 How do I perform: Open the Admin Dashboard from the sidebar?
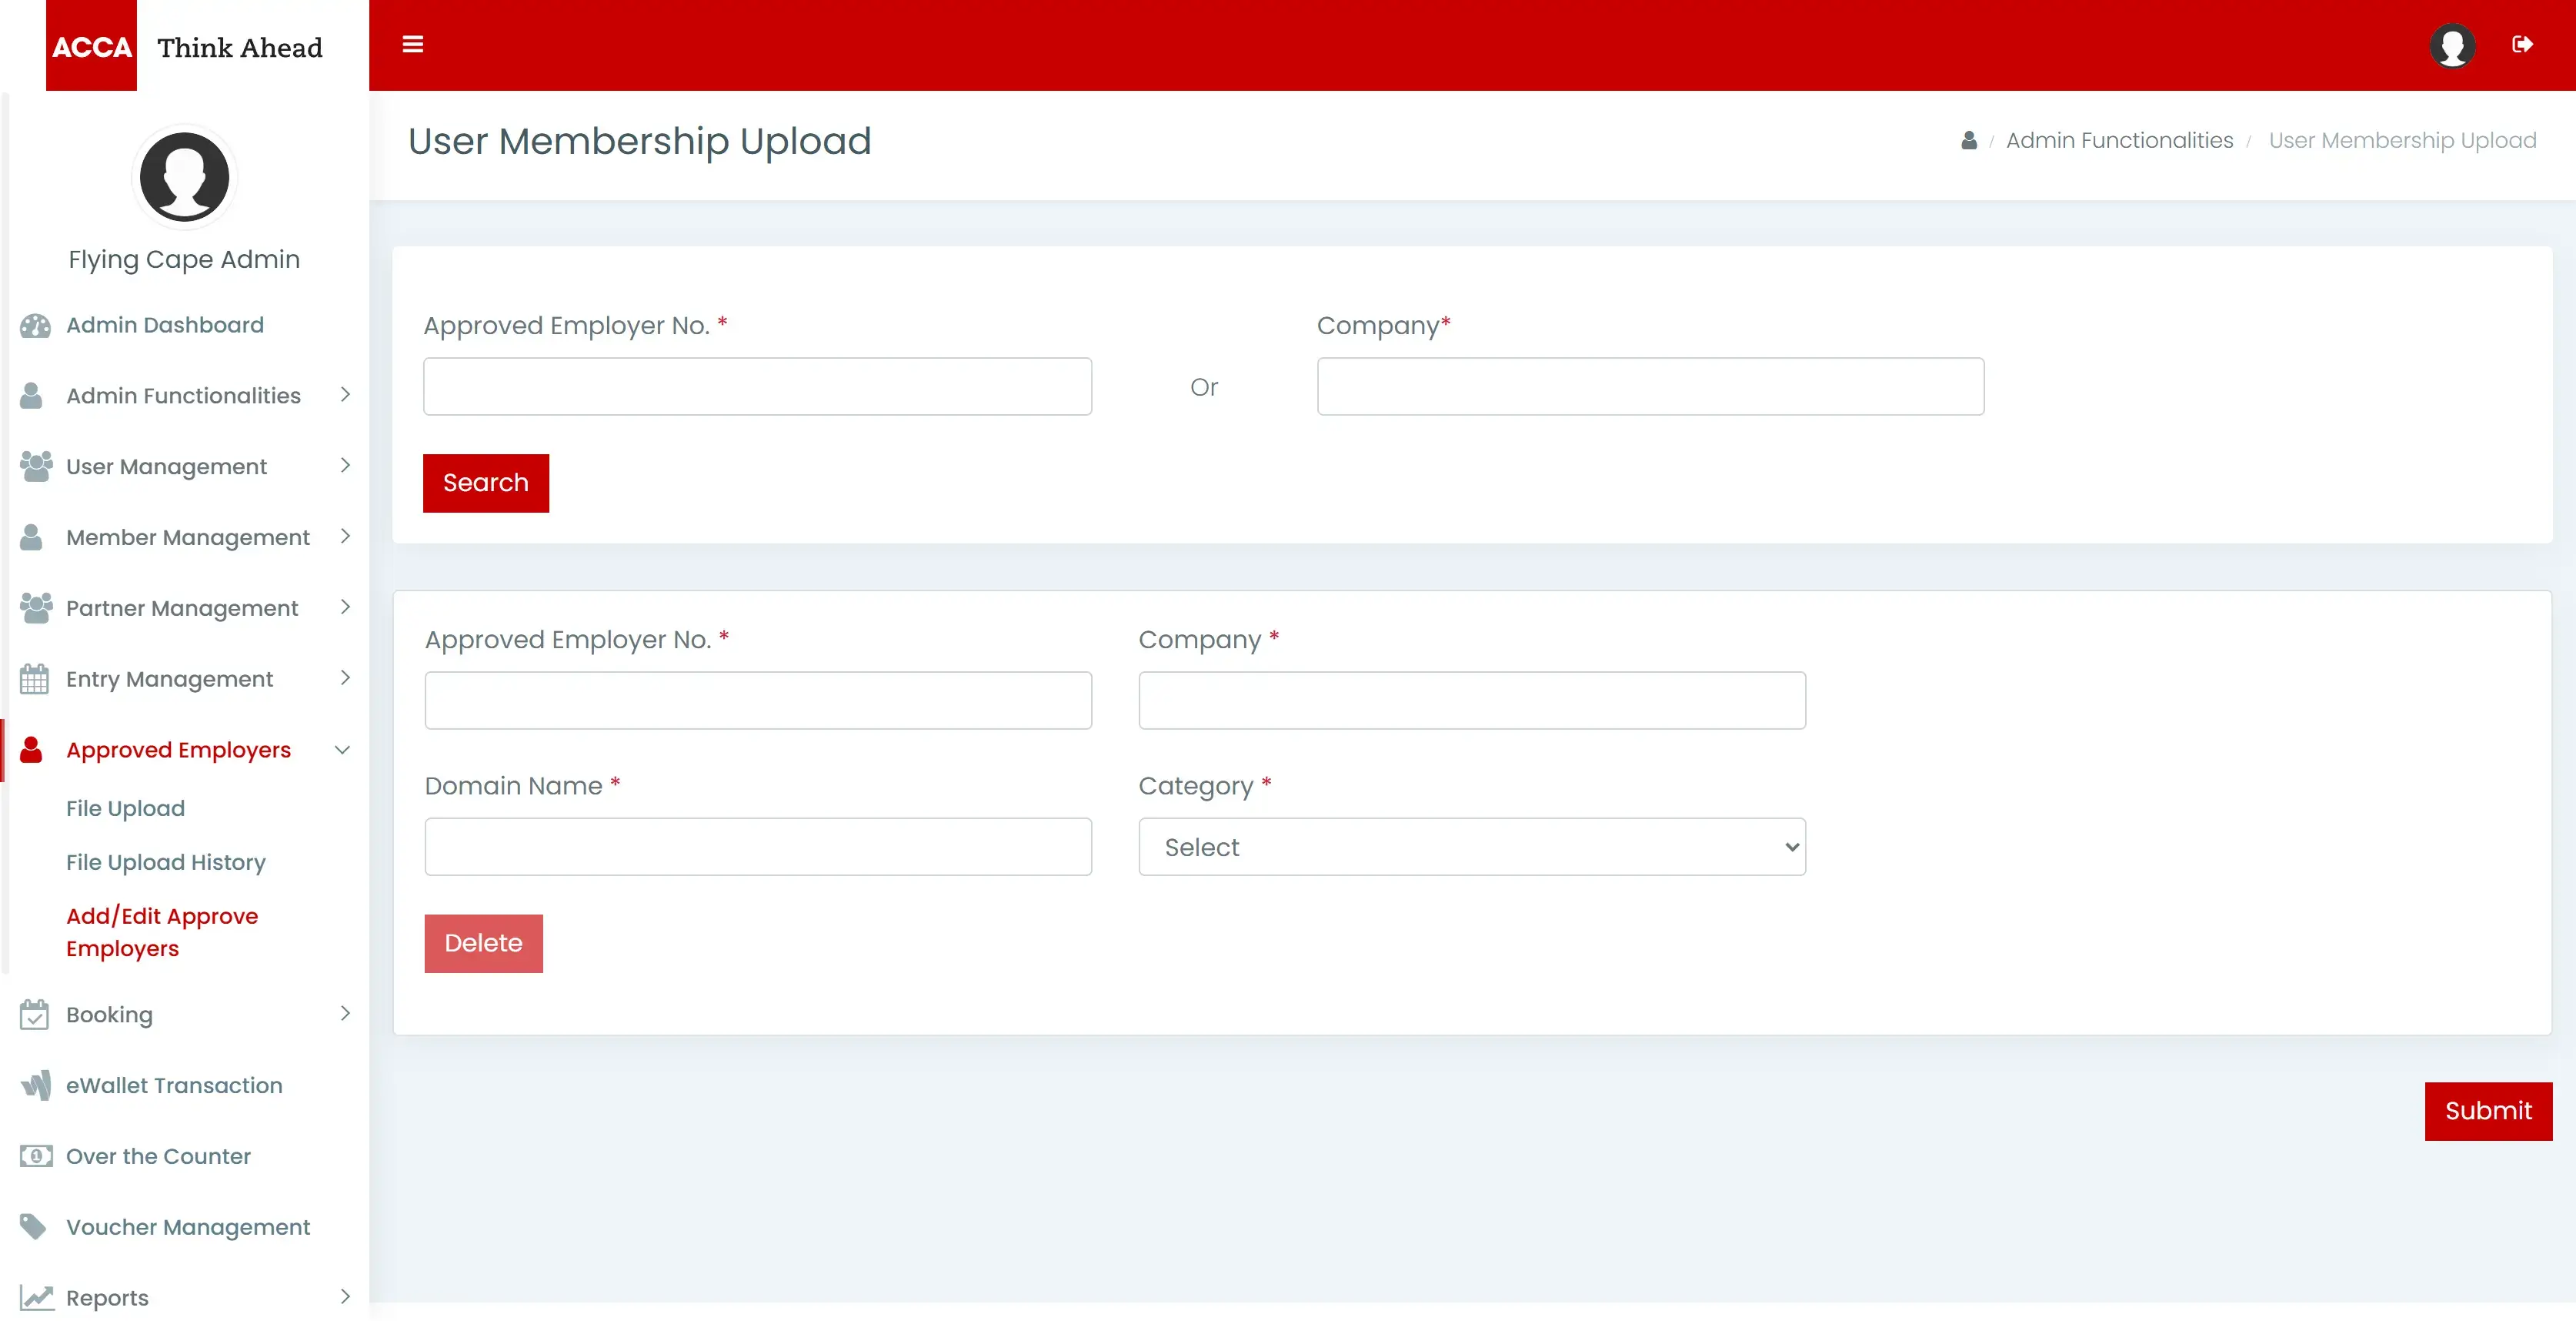(163, 324)
